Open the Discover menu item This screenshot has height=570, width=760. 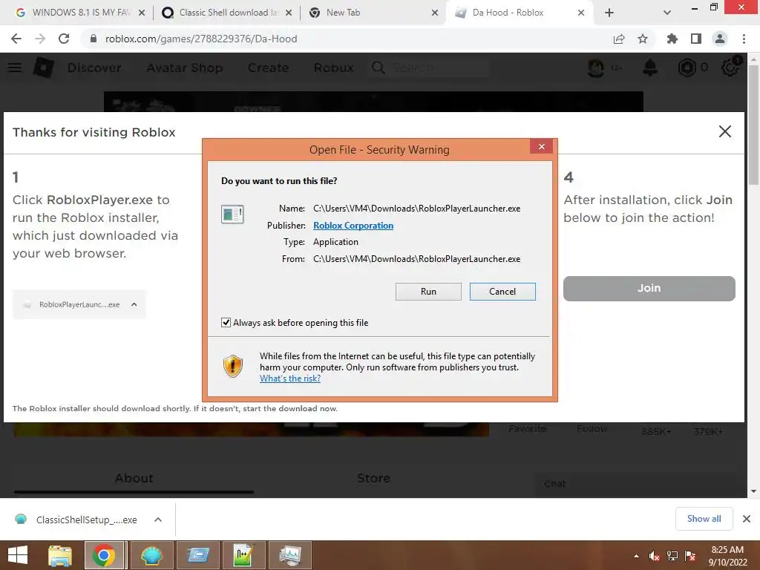94,68
